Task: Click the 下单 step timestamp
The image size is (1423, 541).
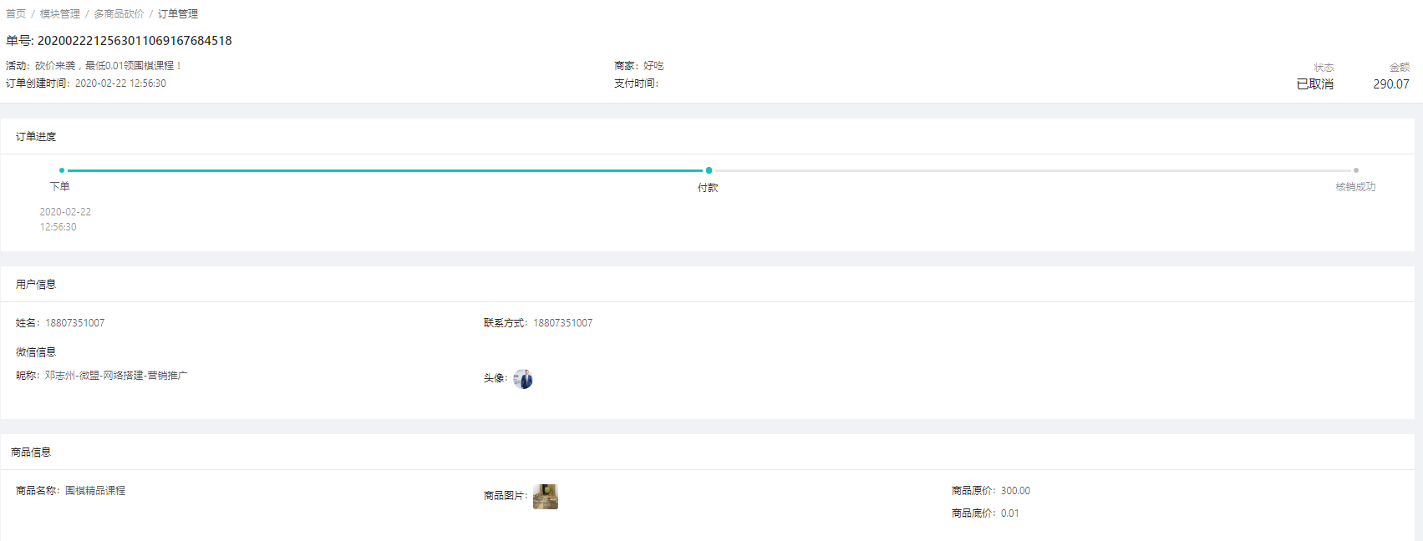Action: [x=64, y=220]
